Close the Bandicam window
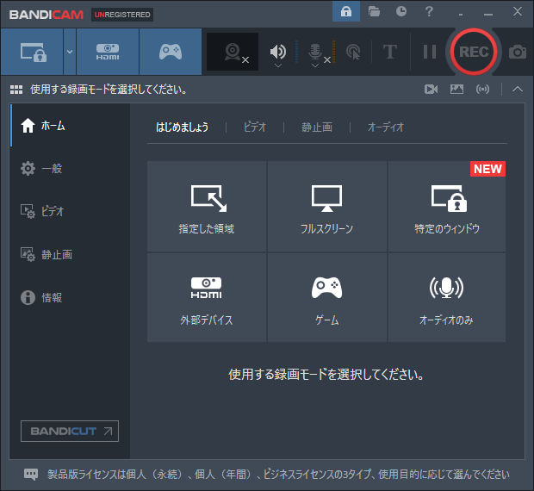Image resolution: width=534 pixels, height=491 pixels. (518, 11)
